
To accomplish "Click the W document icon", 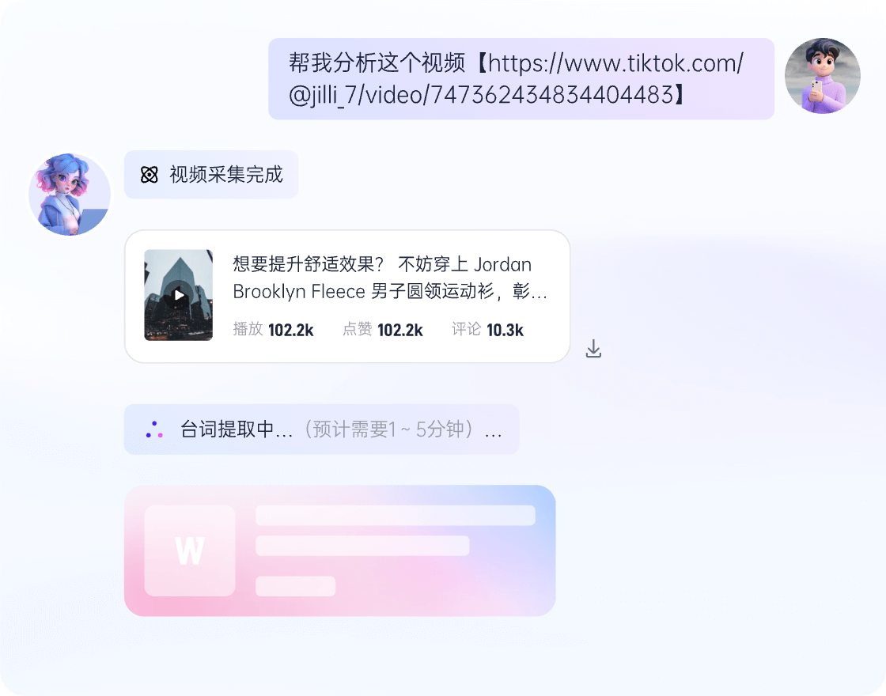I will [190, 550].
